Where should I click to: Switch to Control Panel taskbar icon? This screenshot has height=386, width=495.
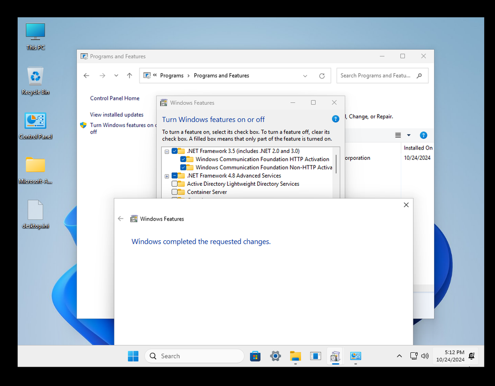click(x=355, y=356)
